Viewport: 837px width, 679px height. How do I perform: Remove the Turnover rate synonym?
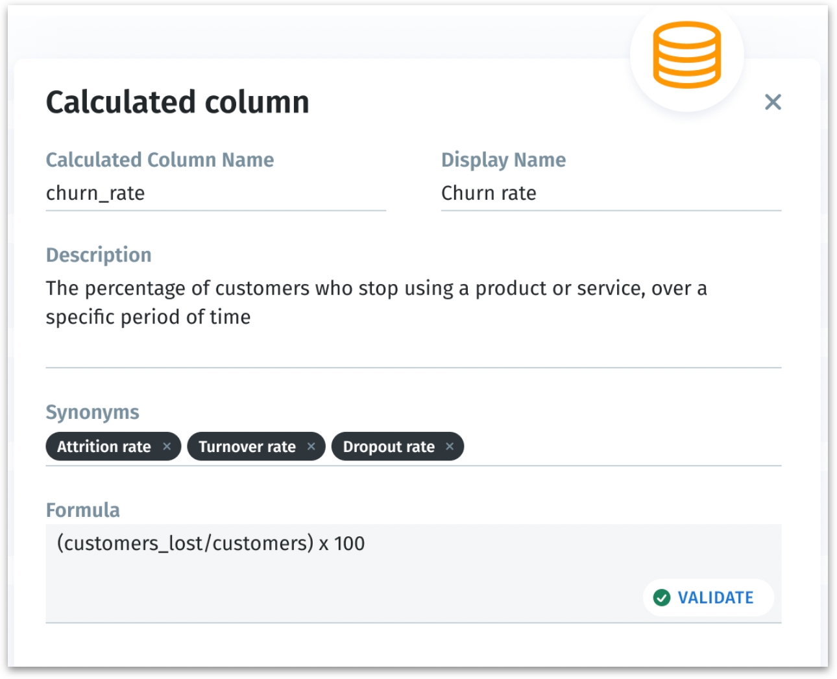(311, 446)
